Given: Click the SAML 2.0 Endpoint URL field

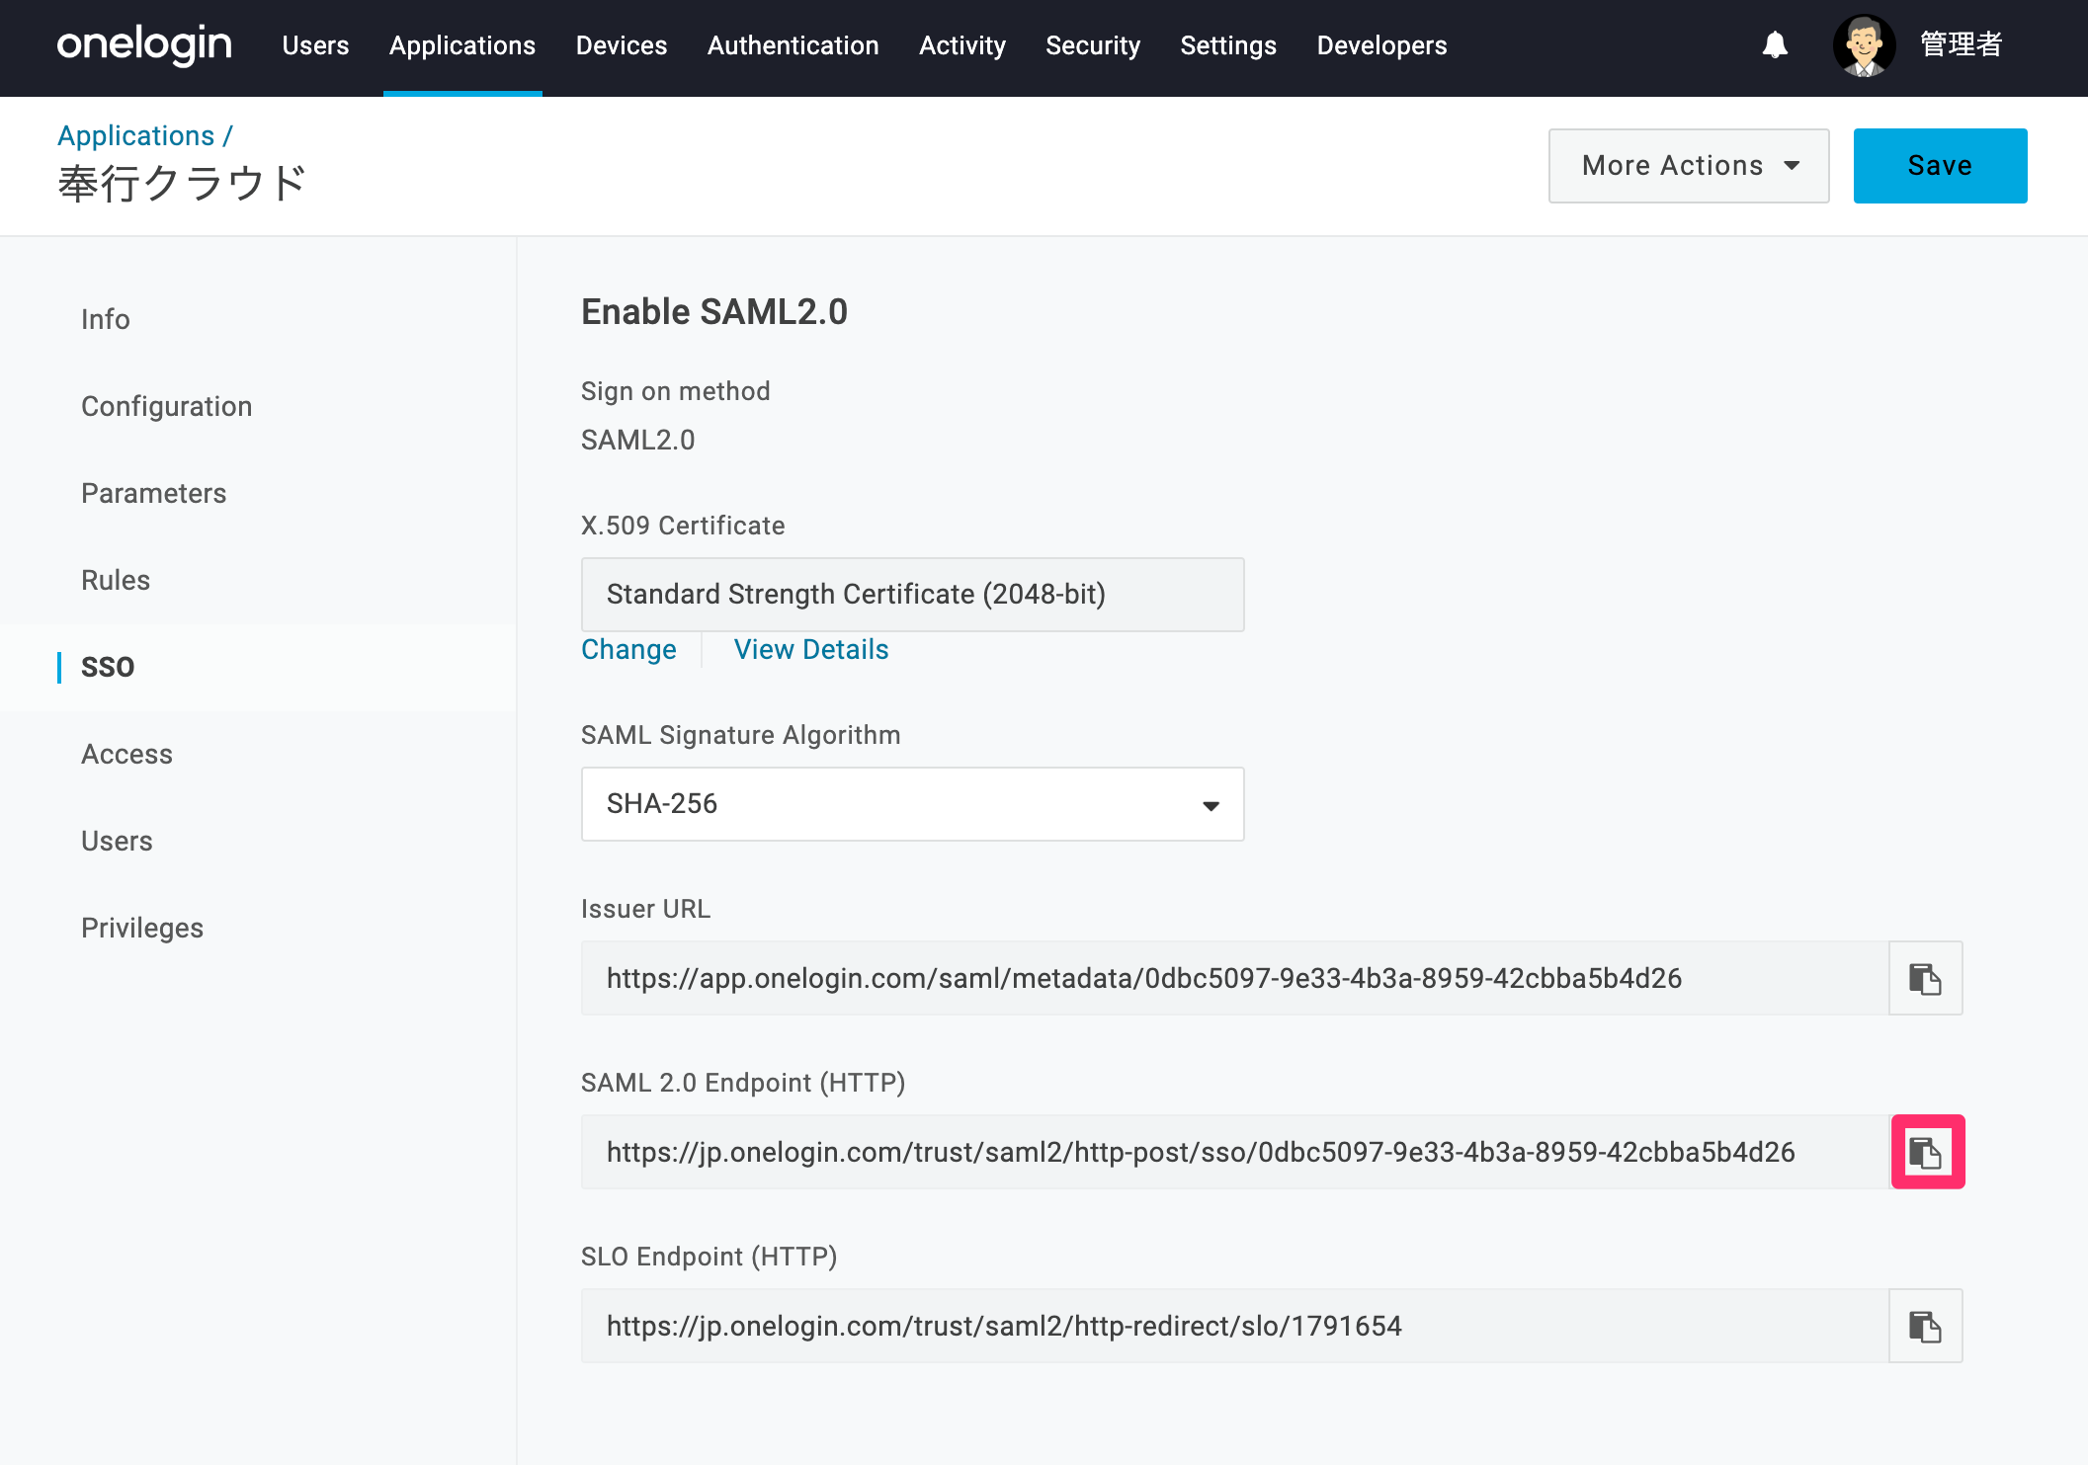Looking at the screenshot, I should tap(1235, 1152).
